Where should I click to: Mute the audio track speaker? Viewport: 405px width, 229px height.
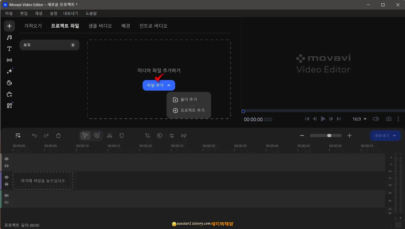(7, 195)
